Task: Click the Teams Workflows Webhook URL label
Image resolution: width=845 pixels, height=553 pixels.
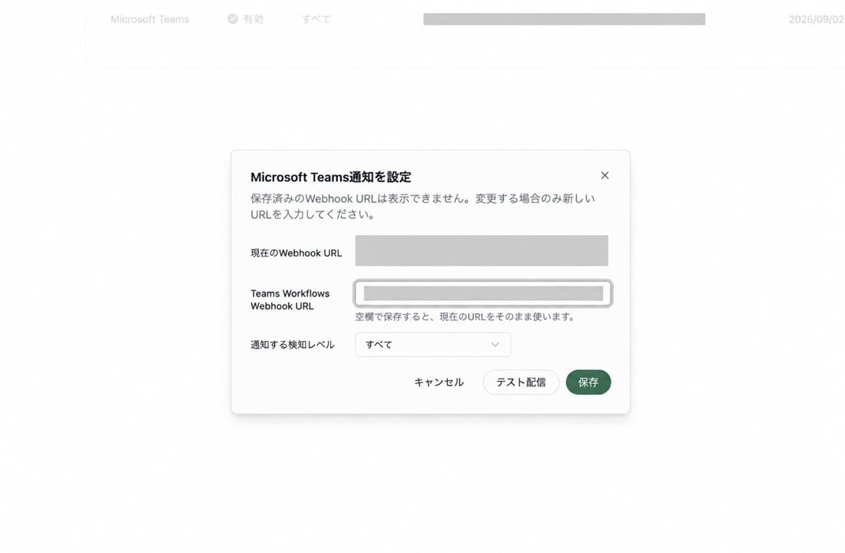Action: point(290,300)
